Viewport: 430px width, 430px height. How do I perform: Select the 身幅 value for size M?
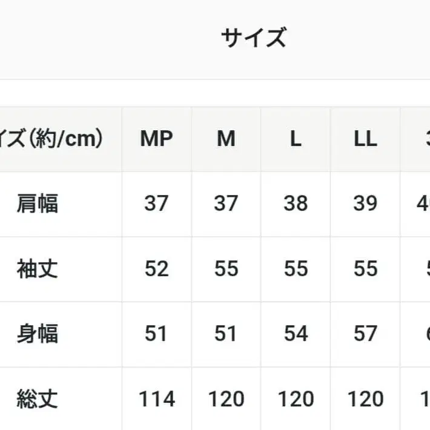click(226, 334)
